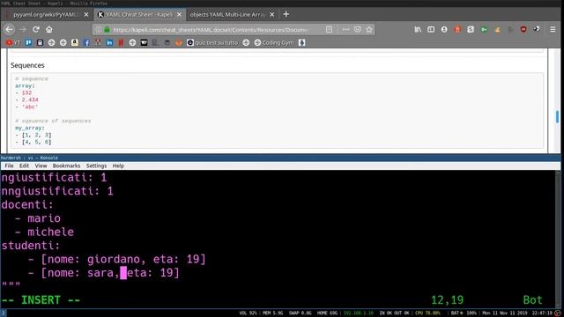Click the 'giordano' entry line in vi
564x317 pixels.
pyautogui.click(x=117, y=259)
